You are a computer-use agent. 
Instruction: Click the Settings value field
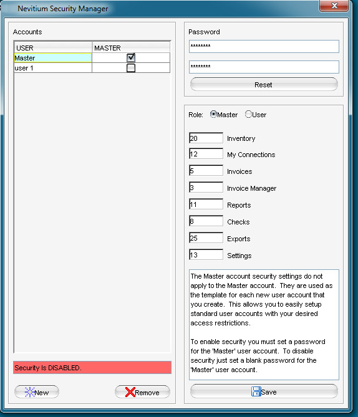click(x=206, y=254)
